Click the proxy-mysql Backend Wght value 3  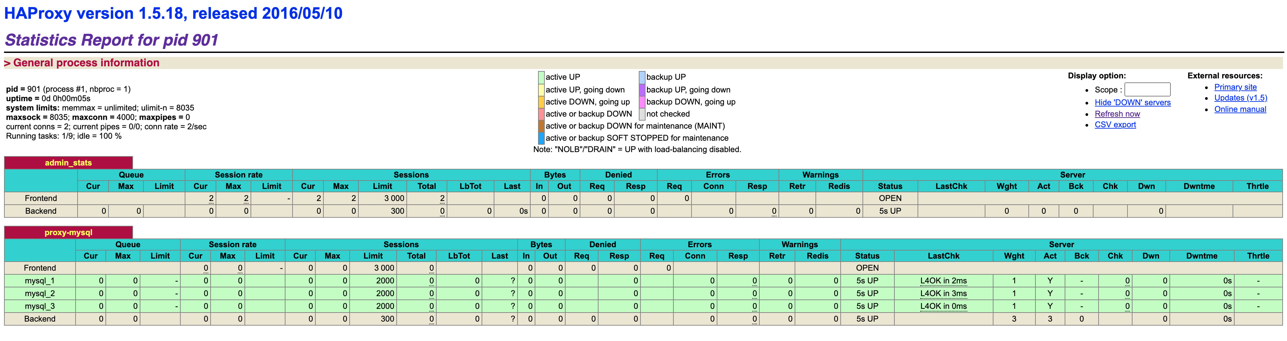click(x=1014, y=319)
